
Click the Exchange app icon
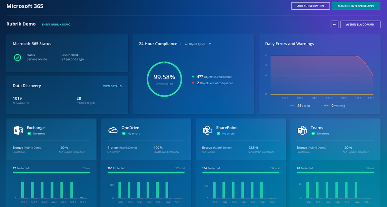coord(18,130)
